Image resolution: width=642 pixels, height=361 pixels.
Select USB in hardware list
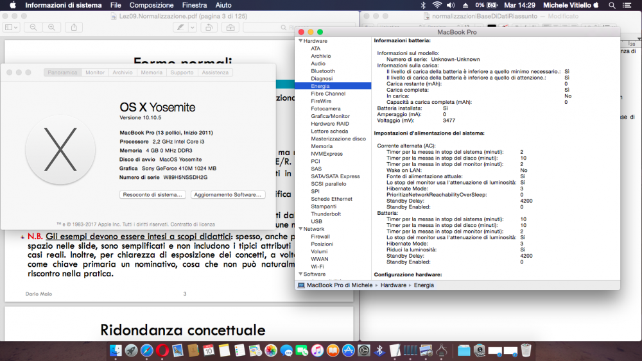[x=316, y=222]
